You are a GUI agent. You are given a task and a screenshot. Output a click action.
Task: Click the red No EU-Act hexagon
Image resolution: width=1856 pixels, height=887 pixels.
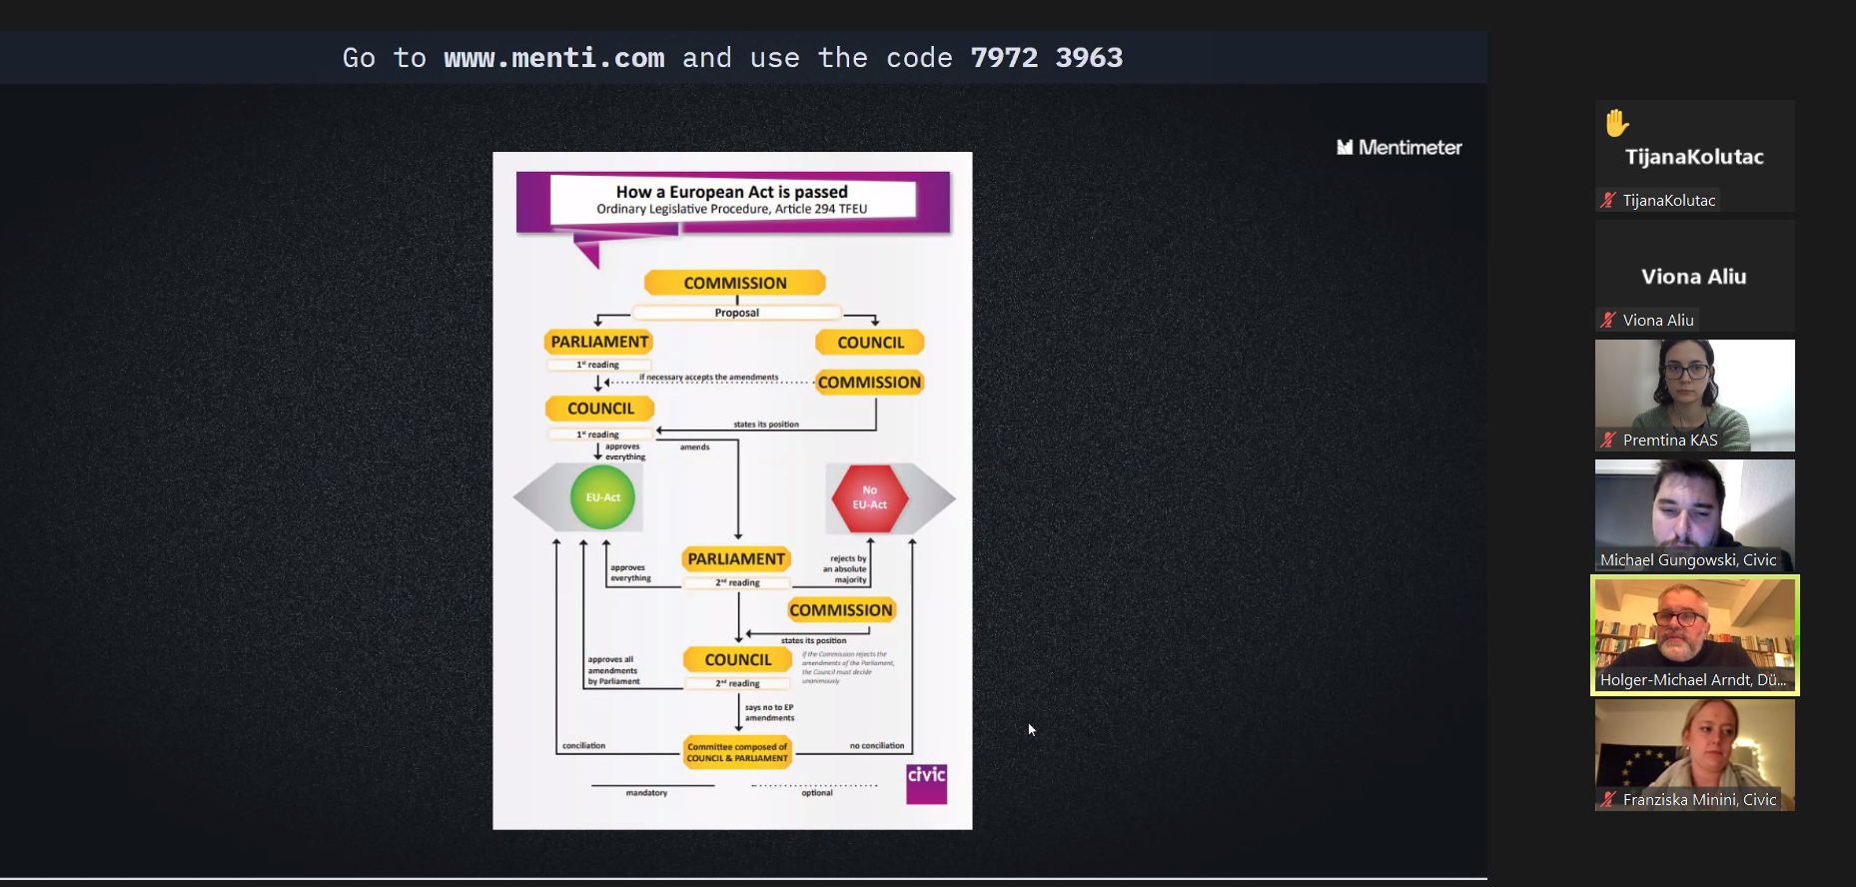pos(869,497)
